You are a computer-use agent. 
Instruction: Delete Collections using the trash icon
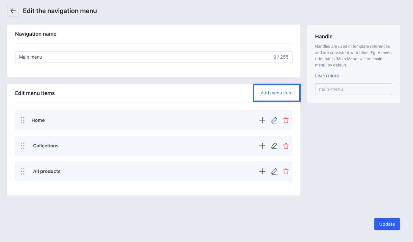[x=286, y=146]
